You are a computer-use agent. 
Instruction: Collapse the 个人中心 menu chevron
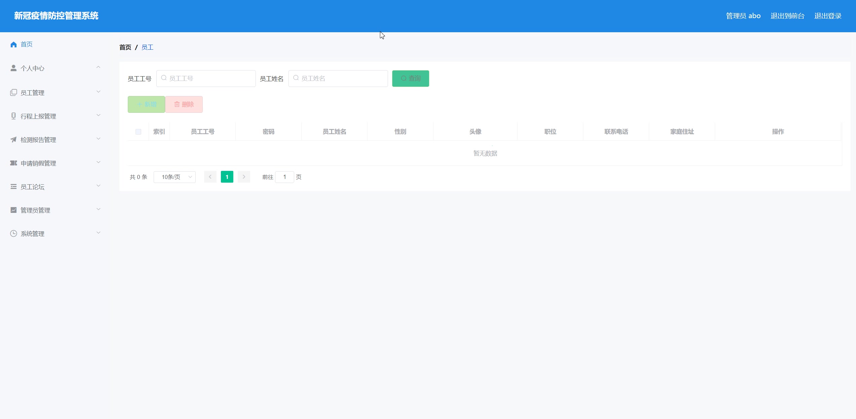tap(98, 67)
